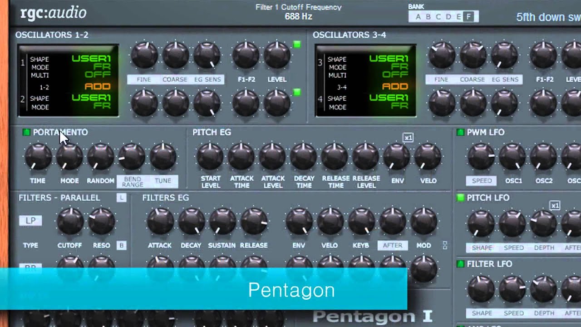Select bank D

(x=448, y=17)
